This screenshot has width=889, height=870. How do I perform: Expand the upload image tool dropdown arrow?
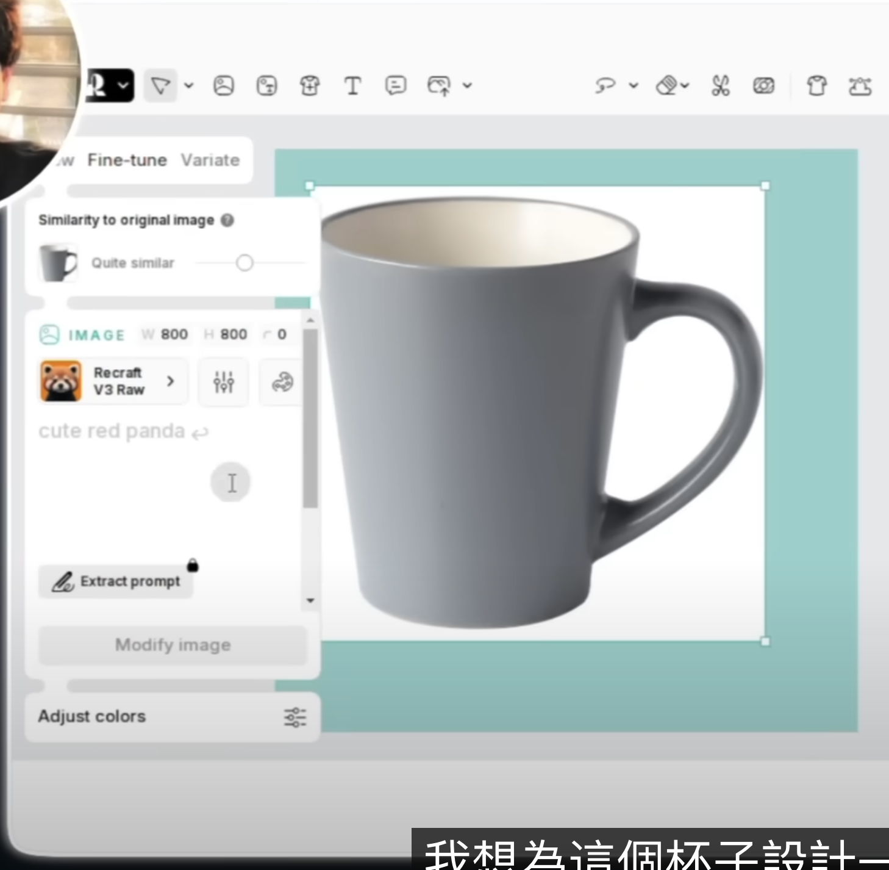[x=467, y=86]
